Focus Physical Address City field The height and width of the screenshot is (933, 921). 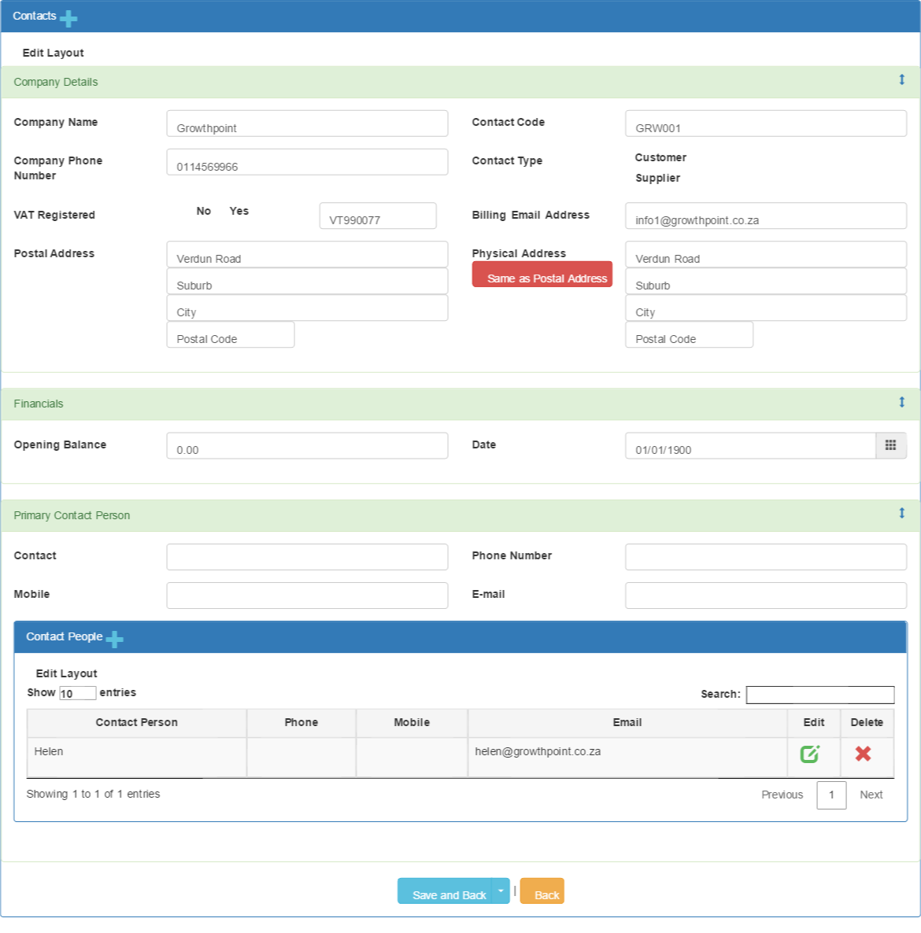(x=766, y=308)
